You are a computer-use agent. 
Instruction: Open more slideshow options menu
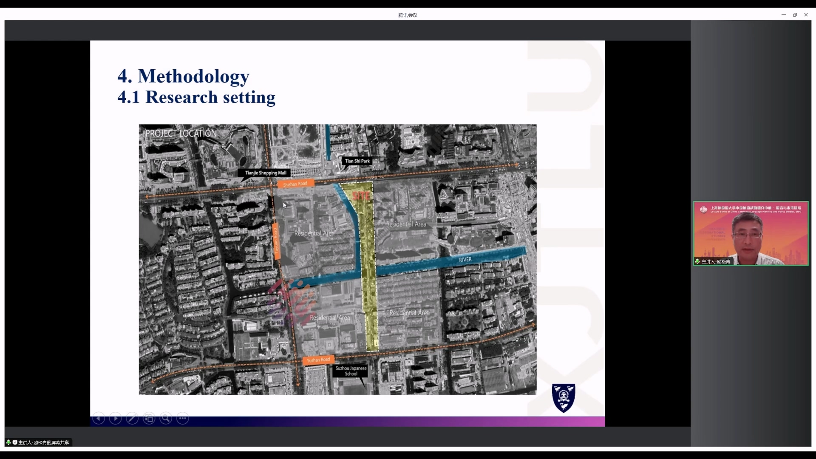(x=183, y=419)
